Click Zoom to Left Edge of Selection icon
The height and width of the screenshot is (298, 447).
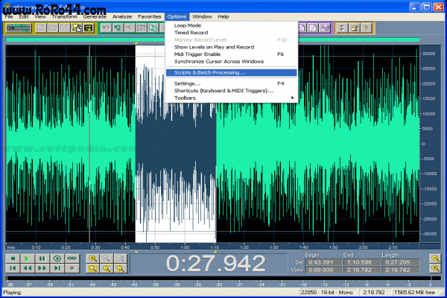pyautogui.click(x=107, y=268)
